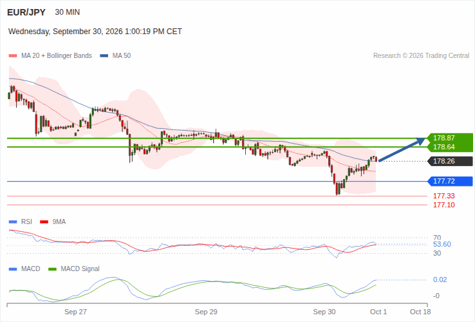Select the 177.72 blue pivot label

[450, 182]
